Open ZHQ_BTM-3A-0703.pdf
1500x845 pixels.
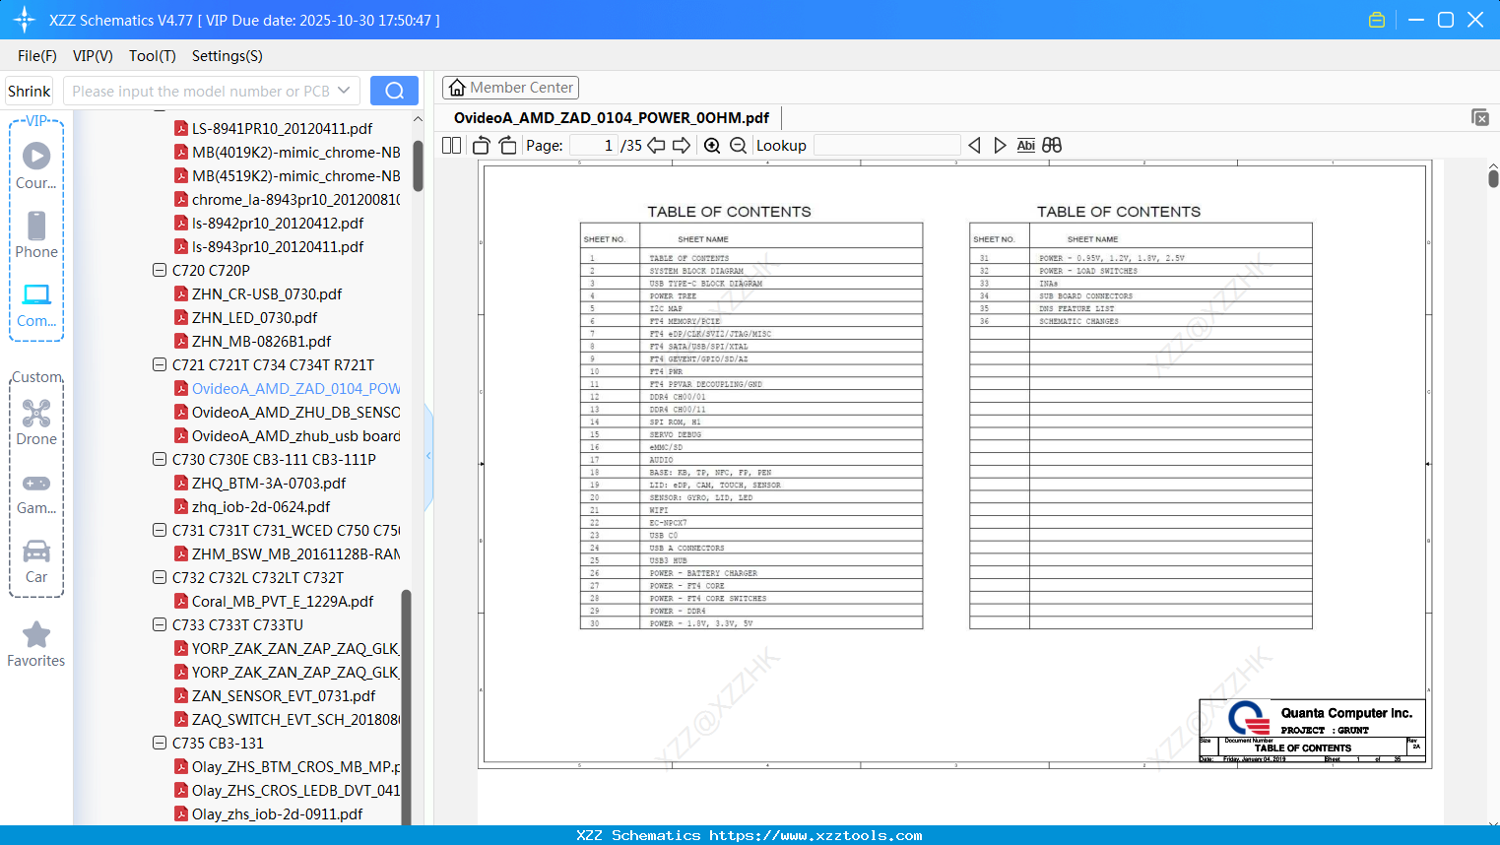[269, 483]
